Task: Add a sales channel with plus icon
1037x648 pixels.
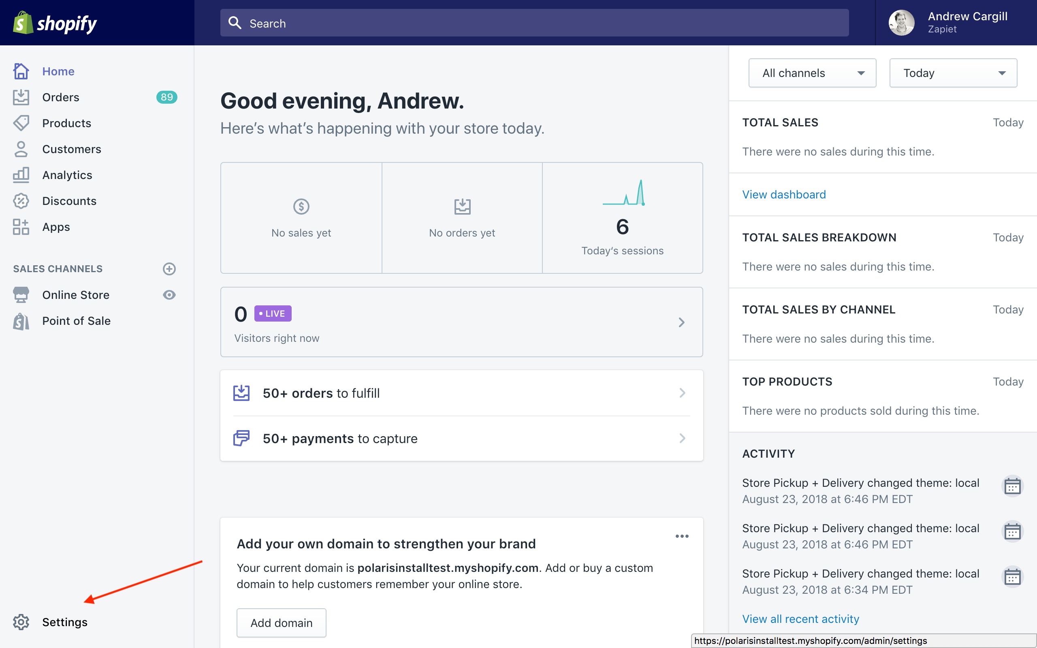Action: 169,269
